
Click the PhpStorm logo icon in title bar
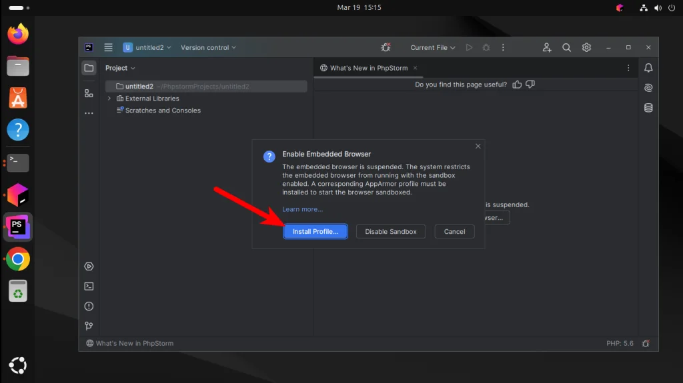point(89,47)
